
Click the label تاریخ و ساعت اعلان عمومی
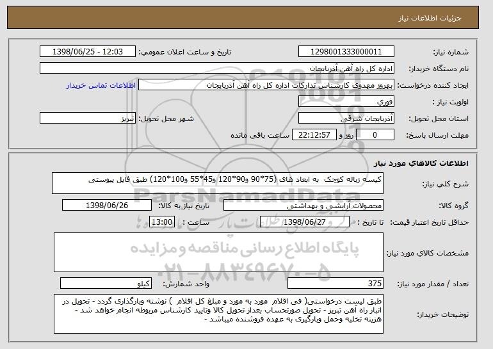[x=185, y=53]
